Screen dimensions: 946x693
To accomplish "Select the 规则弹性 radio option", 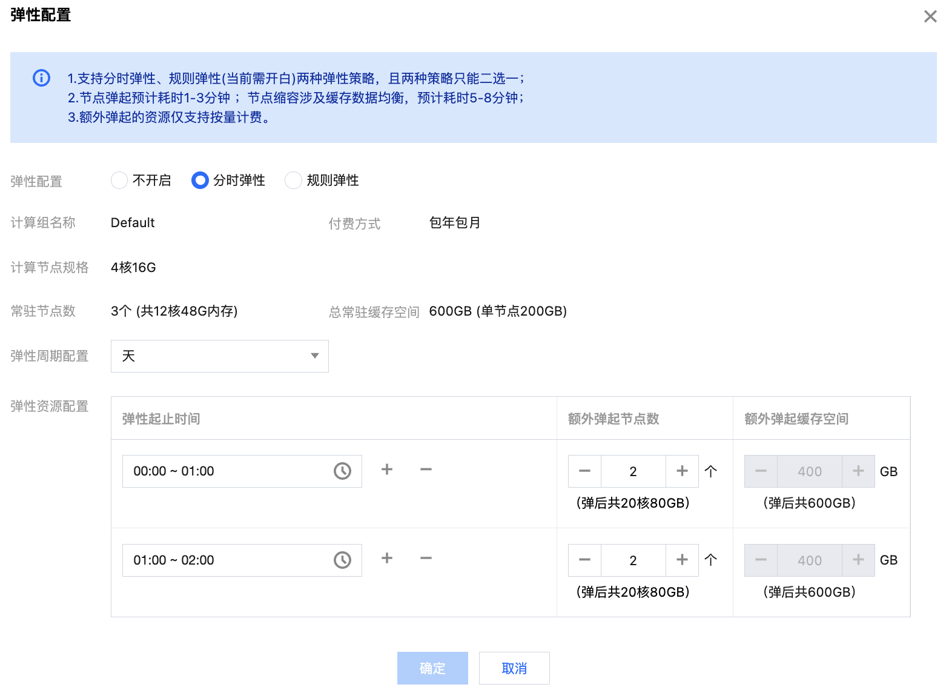I will 293,181.
